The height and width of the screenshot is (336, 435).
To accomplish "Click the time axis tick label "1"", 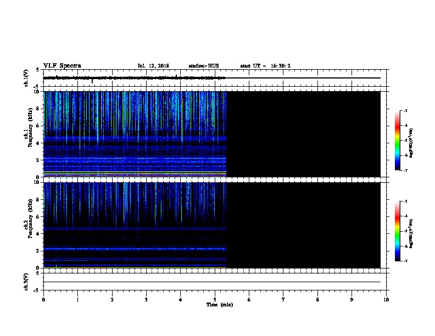I will [77, 300].
